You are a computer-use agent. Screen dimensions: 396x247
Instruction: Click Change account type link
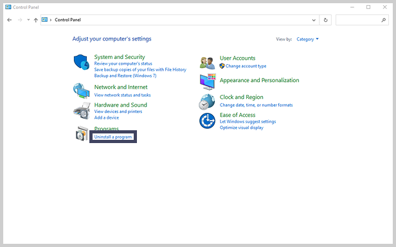click(x=246, y=66)
